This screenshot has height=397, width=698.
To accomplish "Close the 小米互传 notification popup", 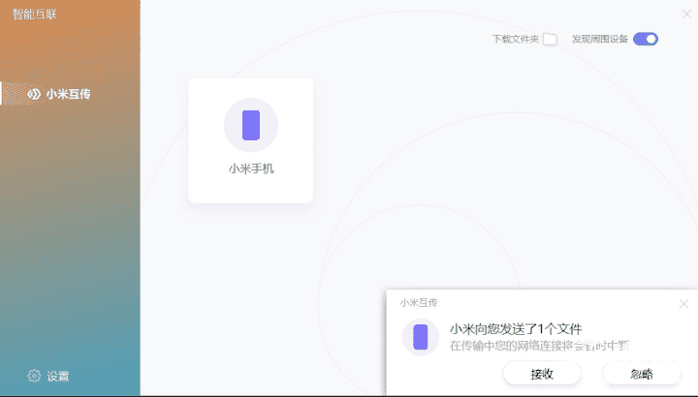I will pyautogui.click(x=683, y=304).
